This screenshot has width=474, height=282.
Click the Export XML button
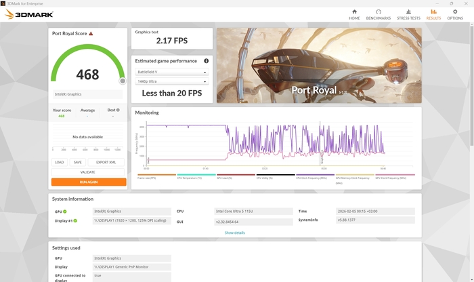pyautogui.click(x=106, y=162)
